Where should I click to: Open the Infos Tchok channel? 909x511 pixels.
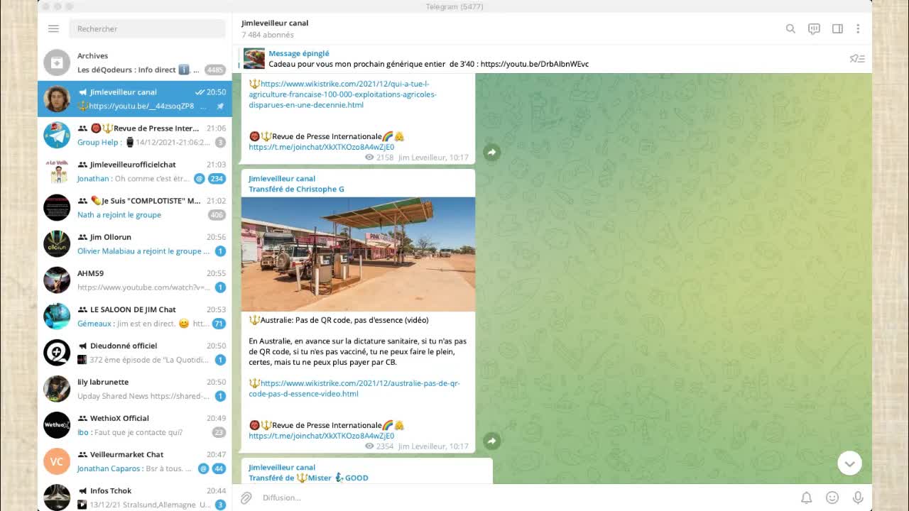135,495
